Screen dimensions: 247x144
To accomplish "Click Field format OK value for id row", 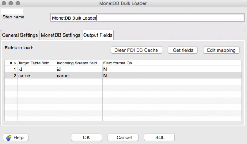I will [120, 69].
